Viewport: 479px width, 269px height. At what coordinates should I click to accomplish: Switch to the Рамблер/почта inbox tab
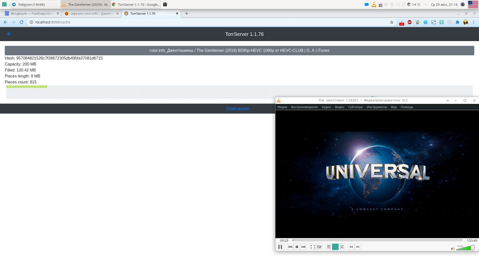31,13
